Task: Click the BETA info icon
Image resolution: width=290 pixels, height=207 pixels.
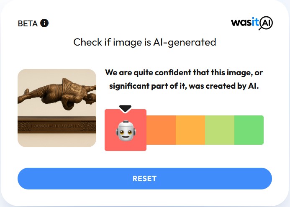Action: click(44, 23)
